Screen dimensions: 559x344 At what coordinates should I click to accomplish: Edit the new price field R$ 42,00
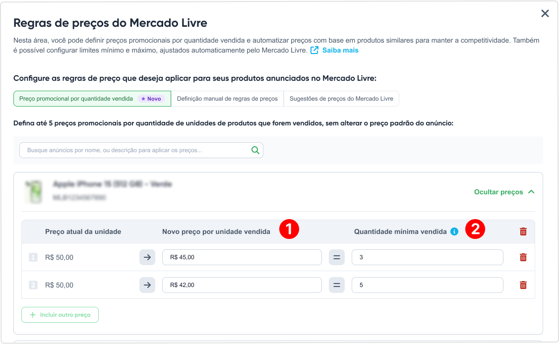point(242,285)
